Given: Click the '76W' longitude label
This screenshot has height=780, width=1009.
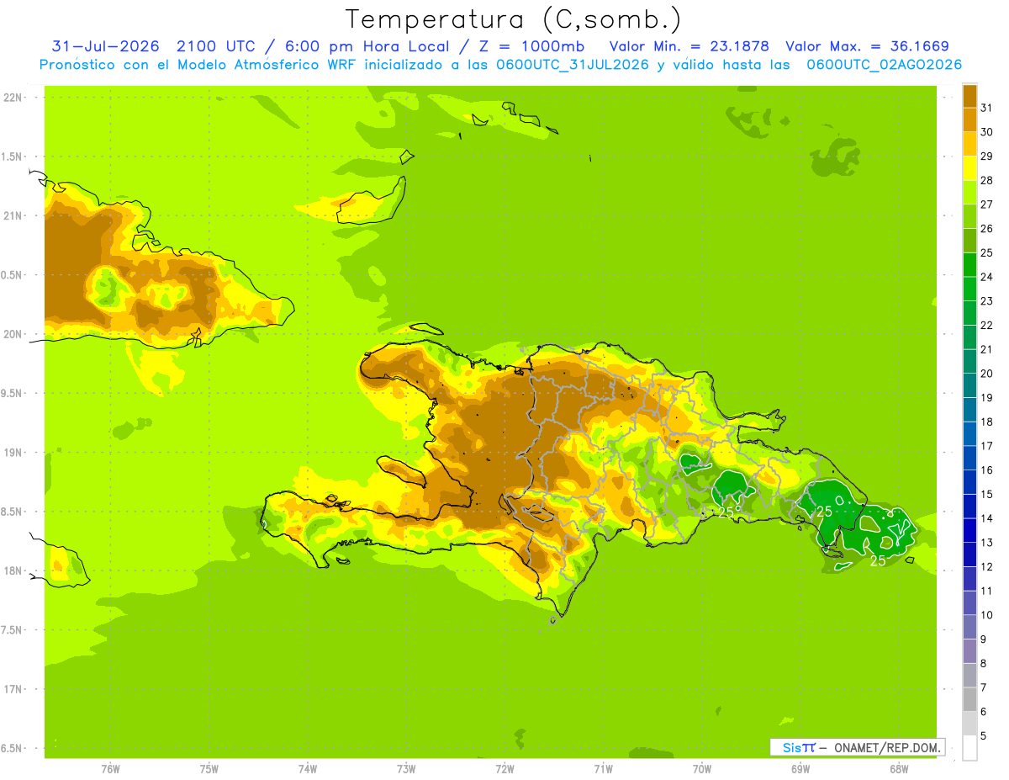Looking at the screenshot, I should (x=110, y=769).
